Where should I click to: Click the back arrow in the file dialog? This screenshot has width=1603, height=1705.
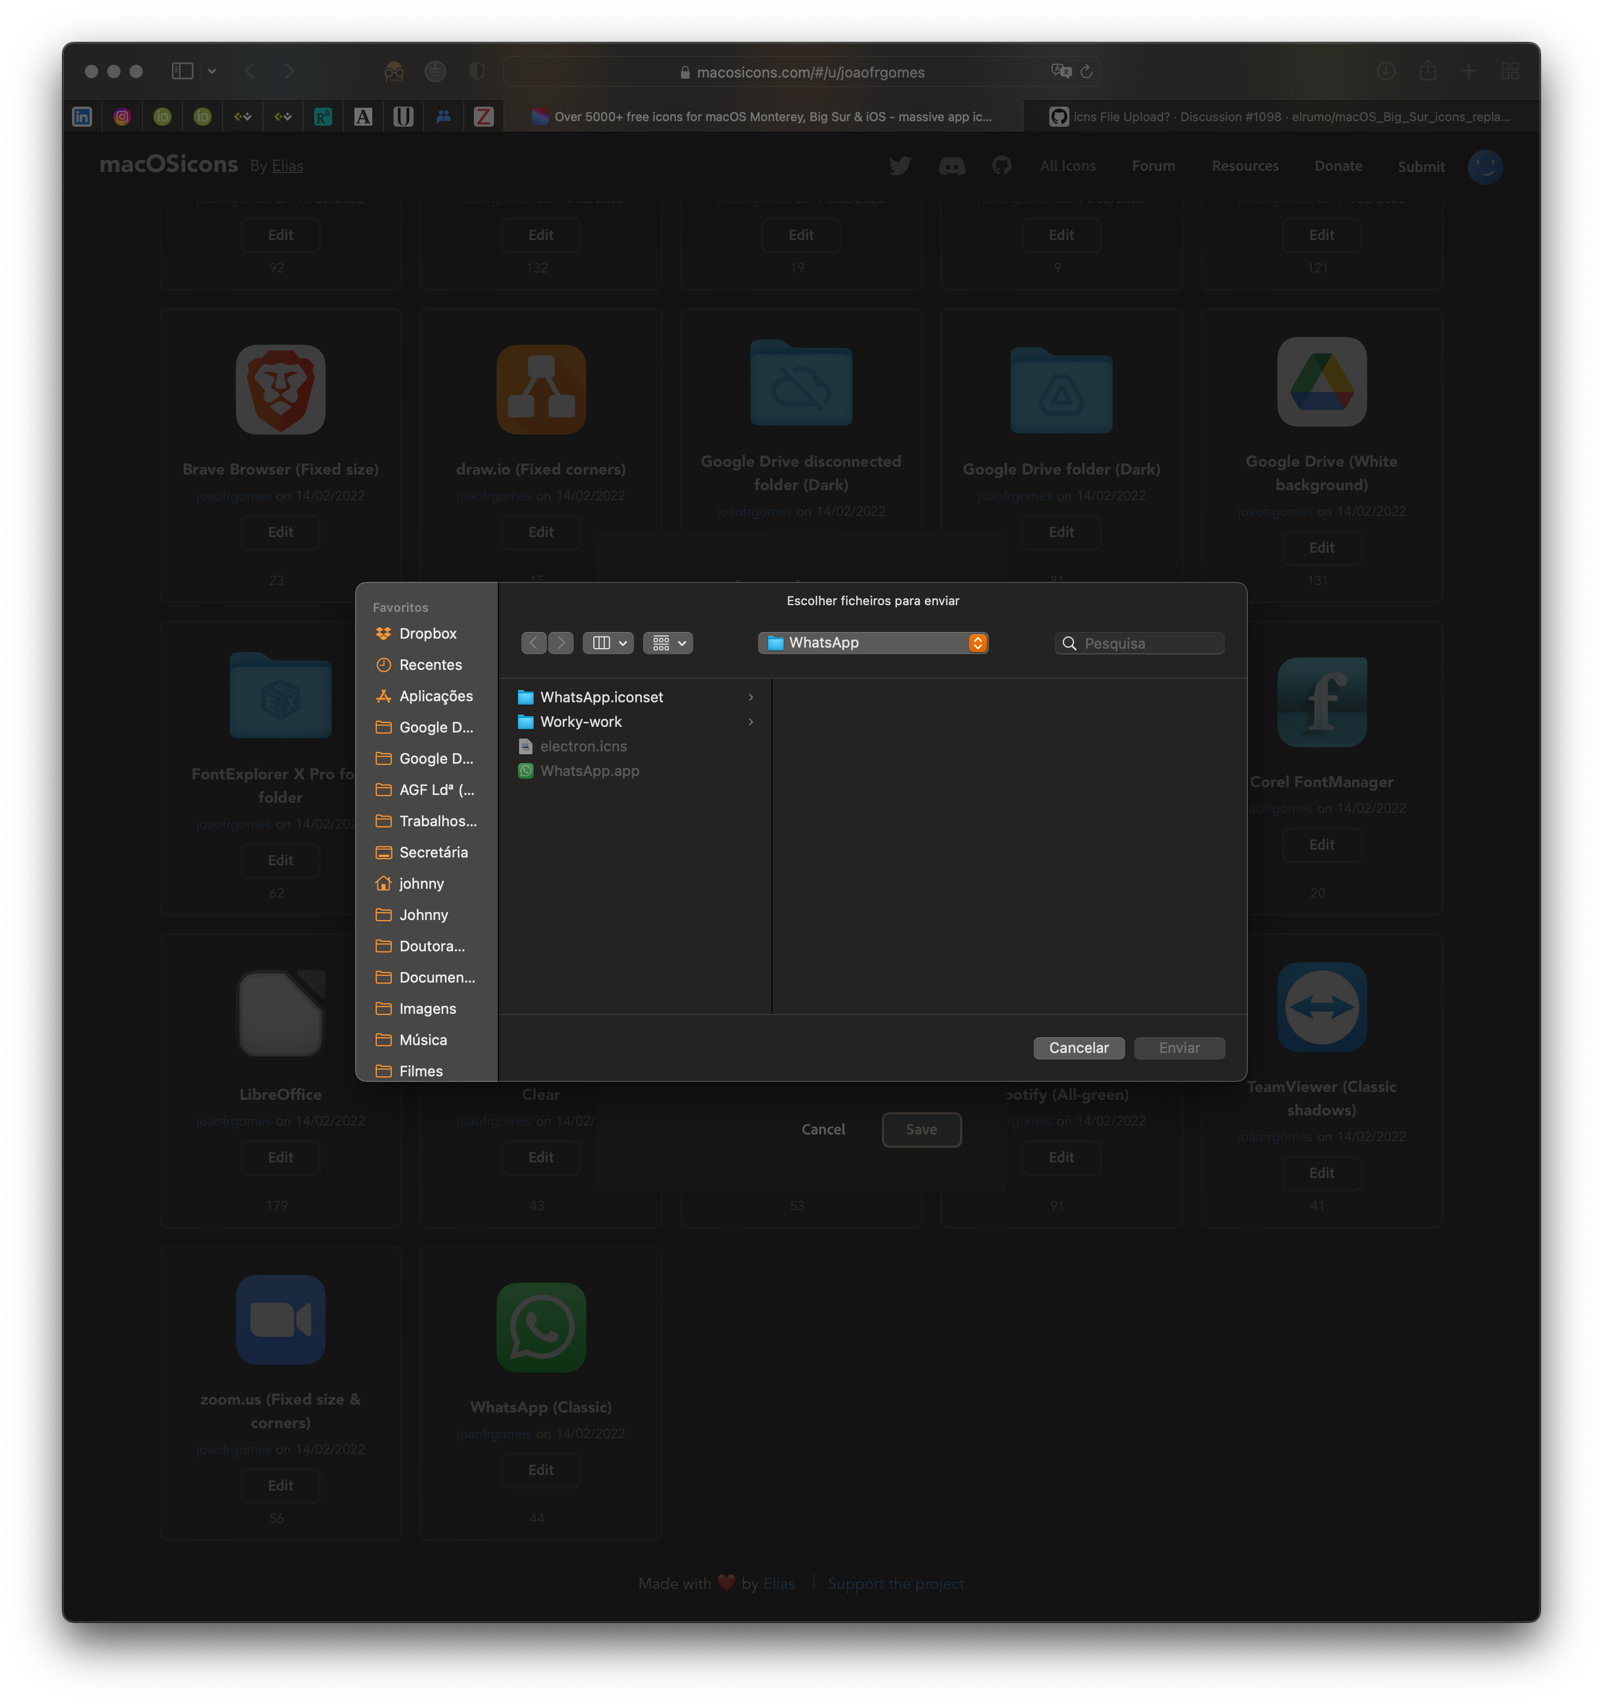(x=534, y=643)
